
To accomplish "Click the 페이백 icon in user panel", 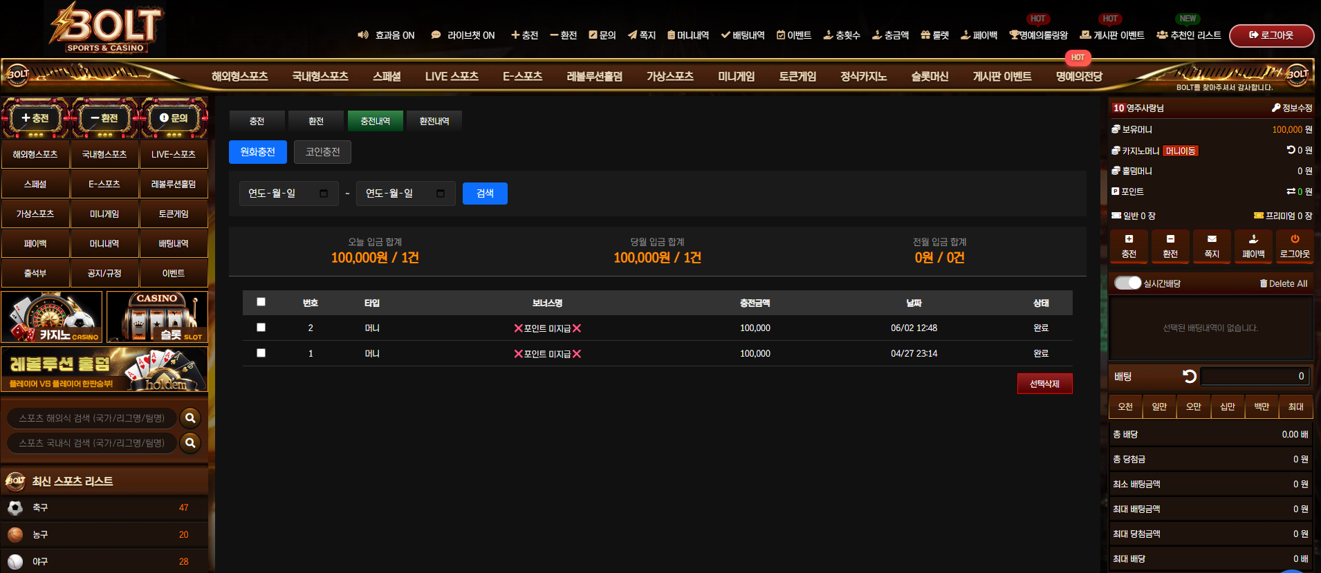I will [x=1253, y=239].
